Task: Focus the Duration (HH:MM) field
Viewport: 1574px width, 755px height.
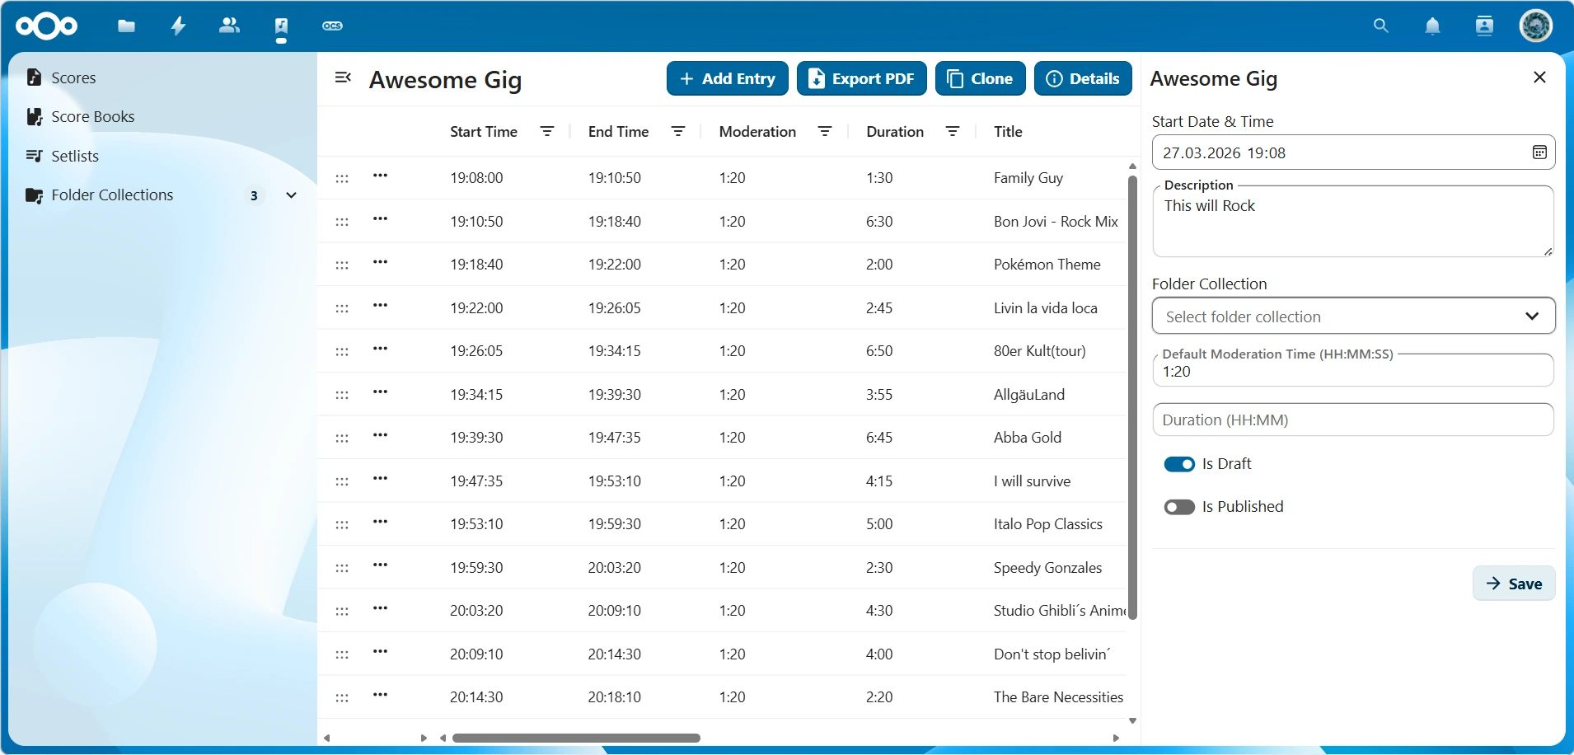Action: (1353, 420)
